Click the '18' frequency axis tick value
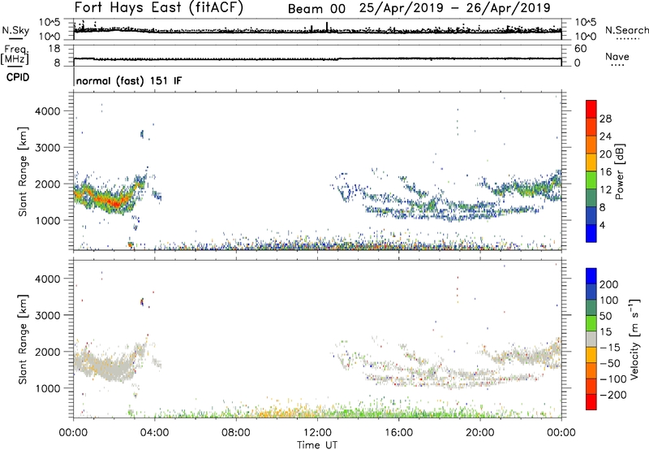 click(x=54, y=49)
